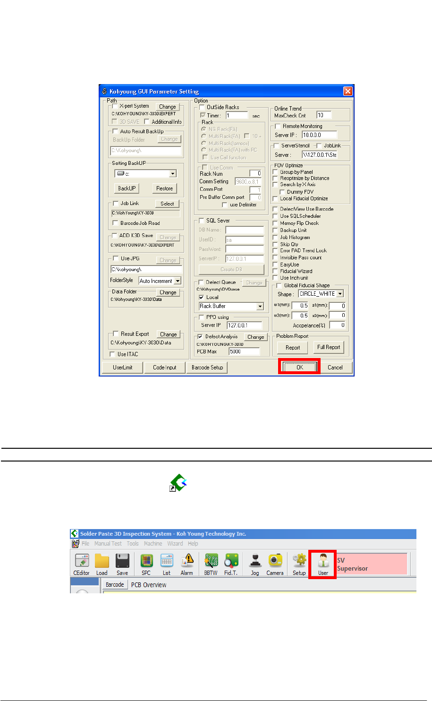
Task: Open the Alarm warning icon
Action: [x=187, y=564]
